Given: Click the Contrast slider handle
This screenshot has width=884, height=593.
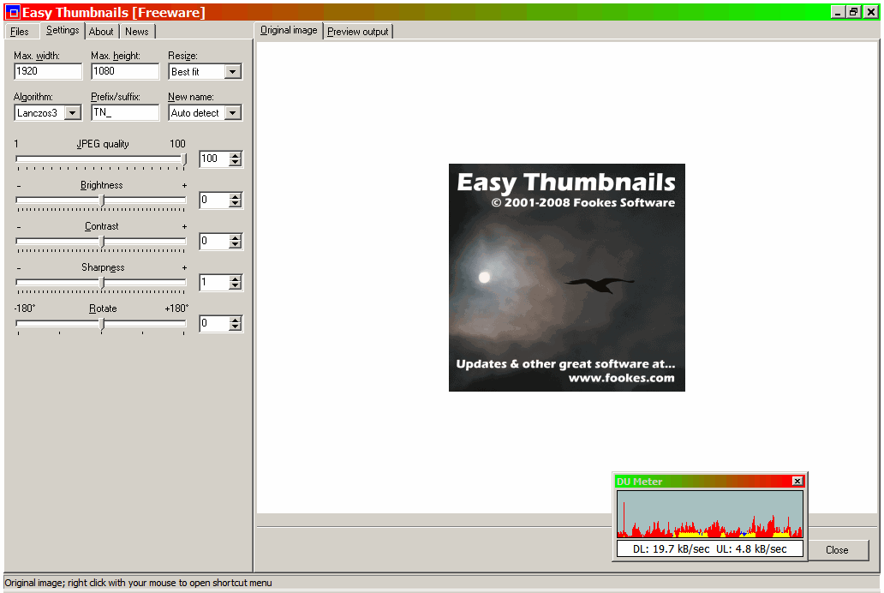Looking at the screenshot, I should [102, 242].
